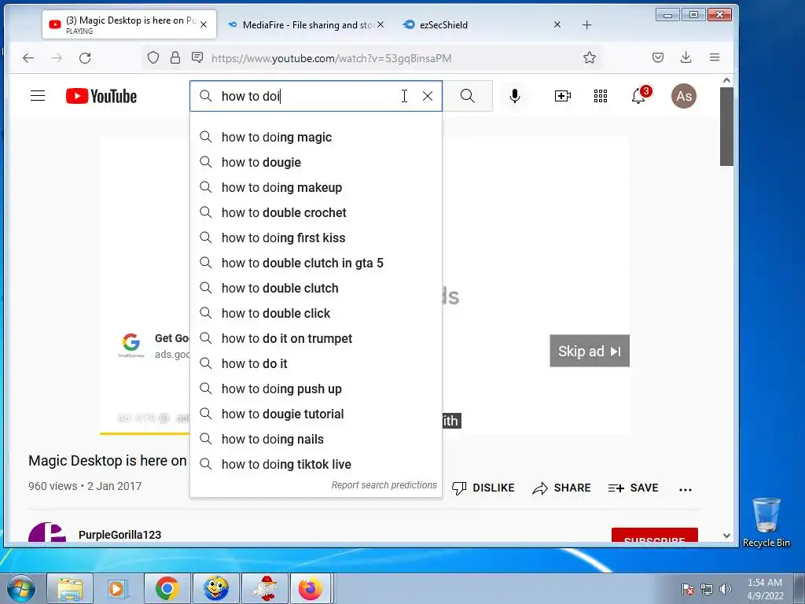Pick suggestion 'how to double crochet'
Image resolution: width=805 pixels, height=604 pixels.
tap(316, 212)
